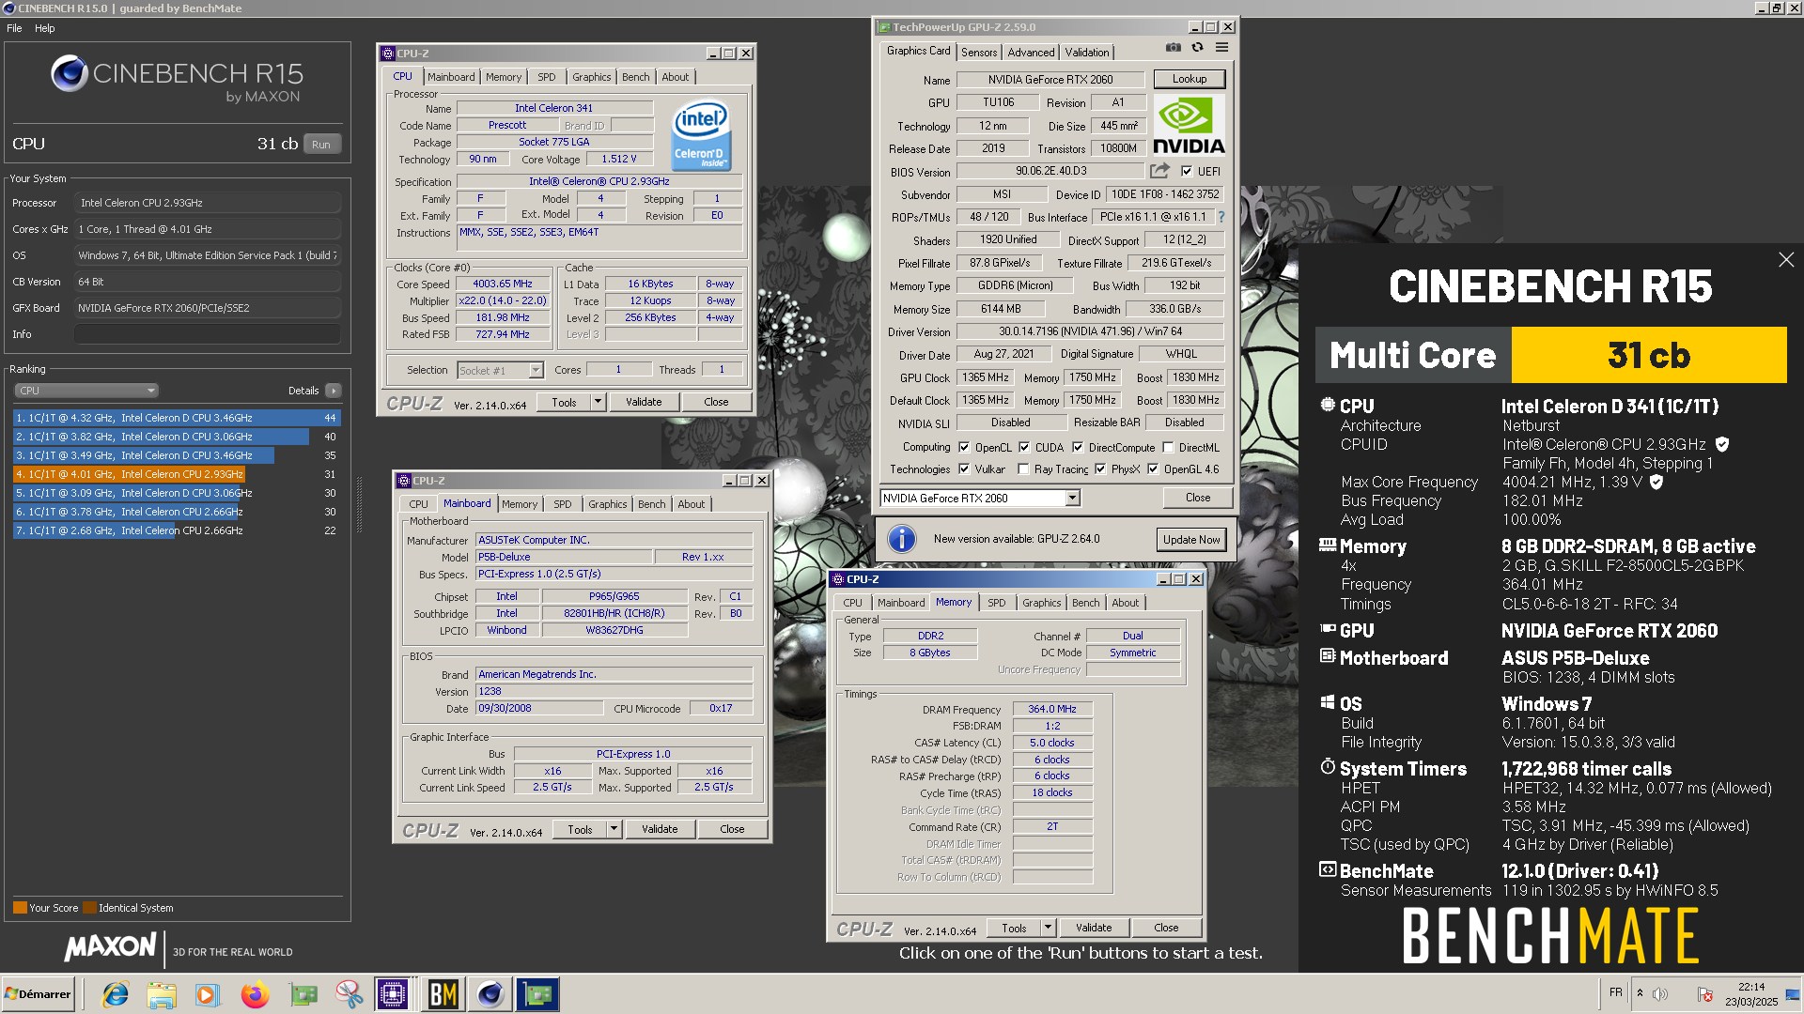The width and height of the screenshot is (1804, 1014).
Task: Open the Cinebench Ranking CPU dropdown
Action: click(86, 391)
